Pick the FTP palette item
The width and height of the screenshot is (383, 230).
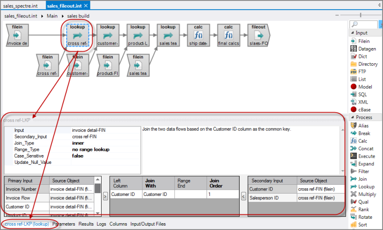(358, 71)
